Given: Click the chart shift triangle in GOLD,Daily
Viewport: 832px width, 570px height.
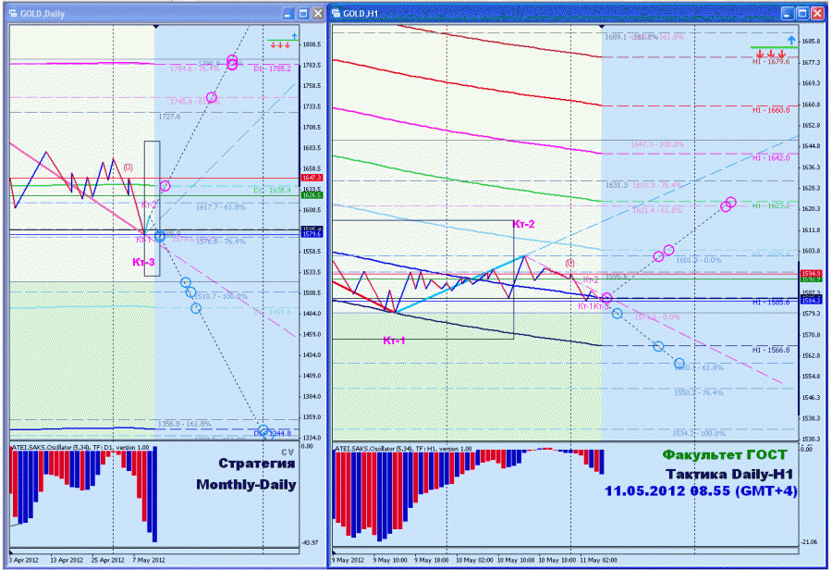Looking at the screenshot, I should click(155, 26).
